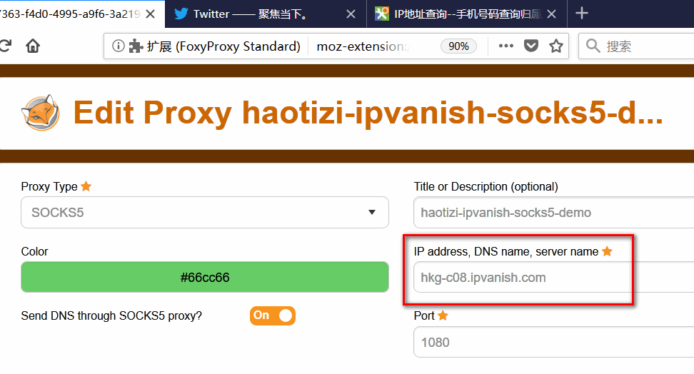Switch to the Twitter tab
The image size is (694, 374).
(x=266, y=14)
